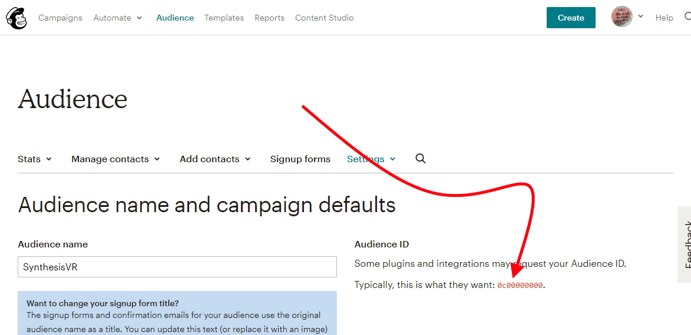The height and width of the screenshot is (335, 691).
Task: Open the Help link
Action: (x=664, y=18)
